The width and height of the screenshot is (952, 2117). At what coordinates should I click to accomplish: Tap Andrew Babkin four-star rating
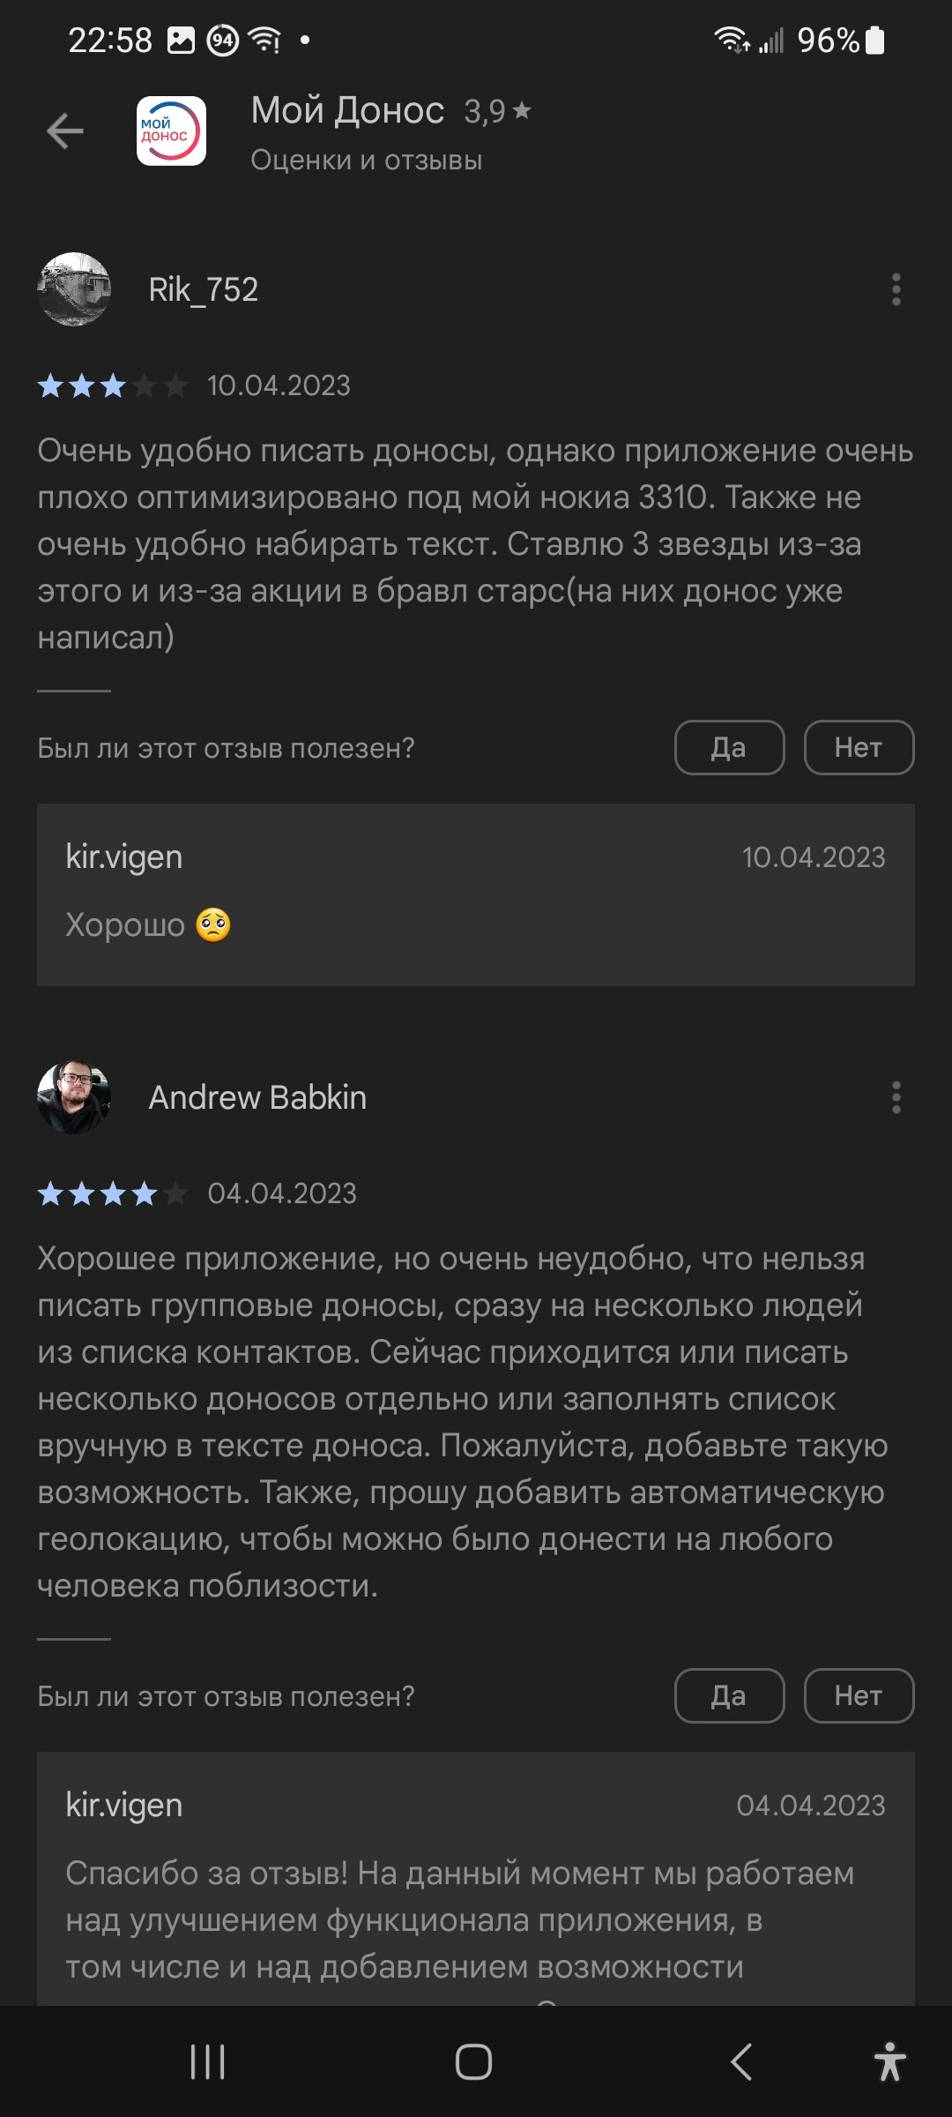tap(113, 1193)
